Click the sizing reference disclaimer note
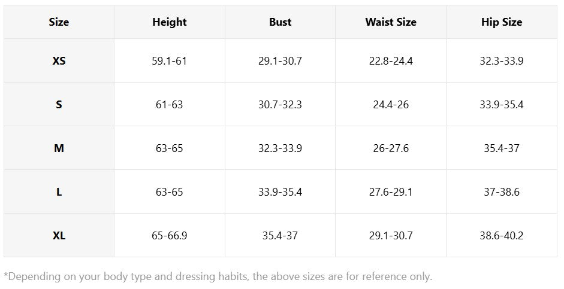564x289 pixels. 218,276
